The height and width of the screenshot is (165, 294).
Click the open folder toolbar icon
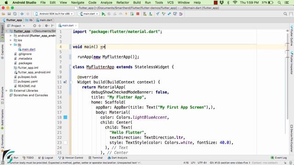(x=3, y=14)
